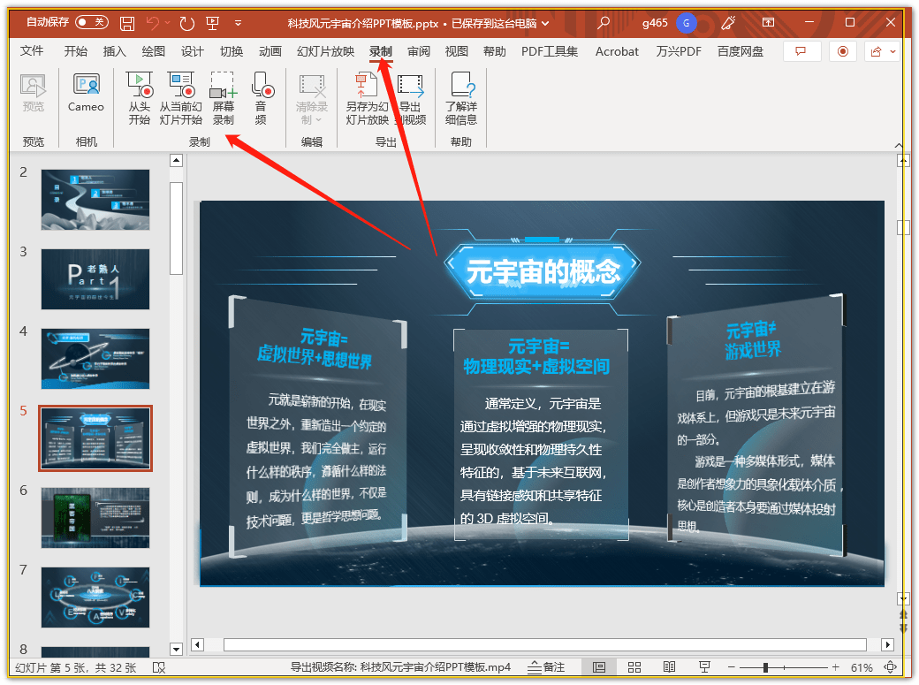Click the 元宇宙=物理现实+虚拟空间 heading
The width and height of the screenshot is (919, 685).
tap(537, 356)
